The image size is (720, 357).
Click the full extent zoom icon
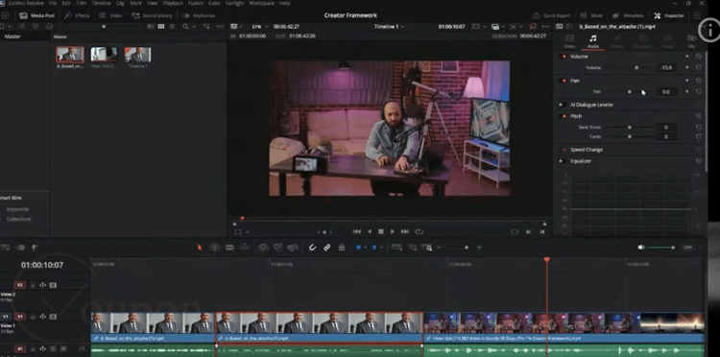coord(396,248)
